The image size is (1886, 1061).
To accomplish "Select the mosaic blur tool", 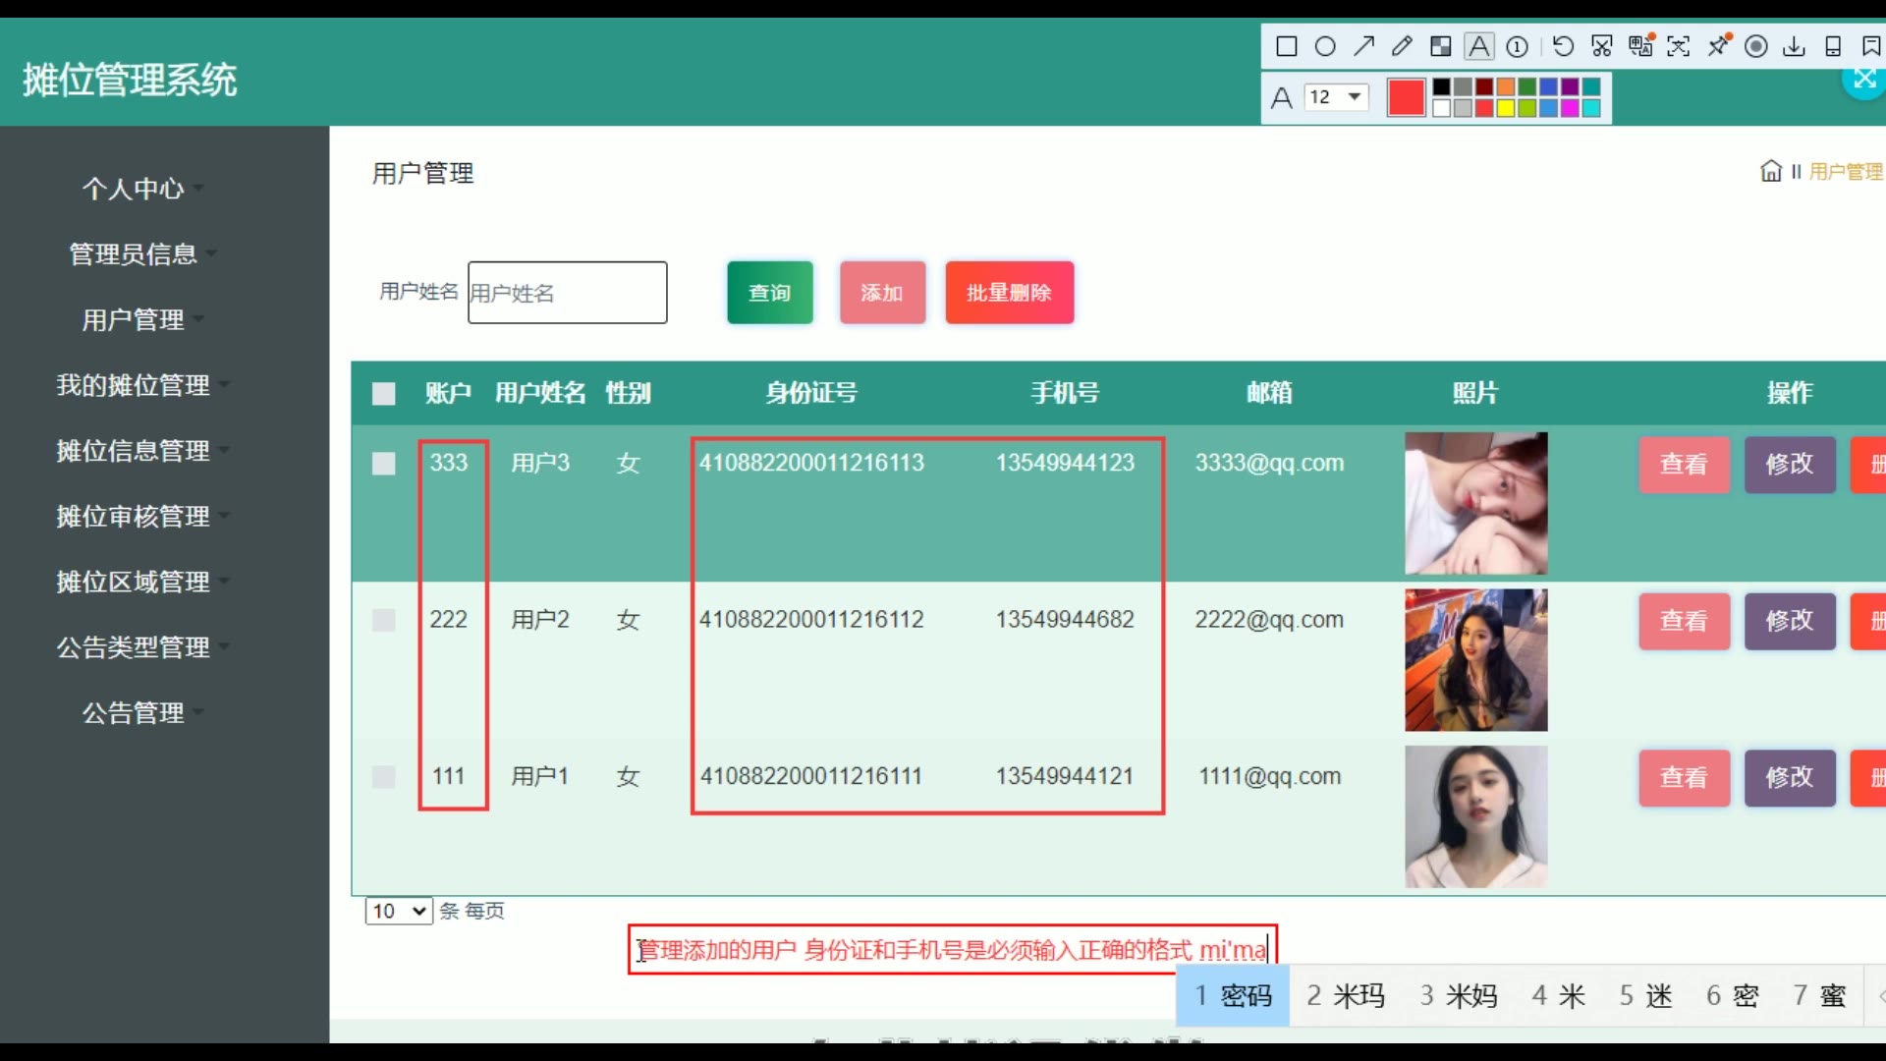I will [x=1440, y=46].
